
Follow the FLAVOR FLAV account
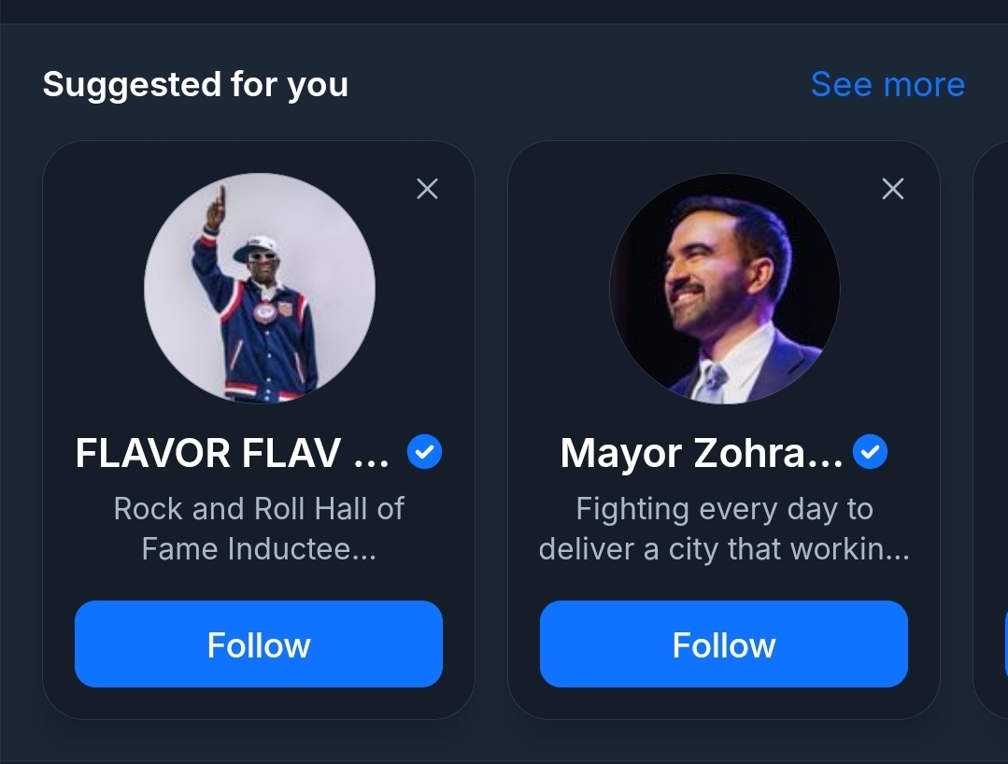(x=259, y=644)
